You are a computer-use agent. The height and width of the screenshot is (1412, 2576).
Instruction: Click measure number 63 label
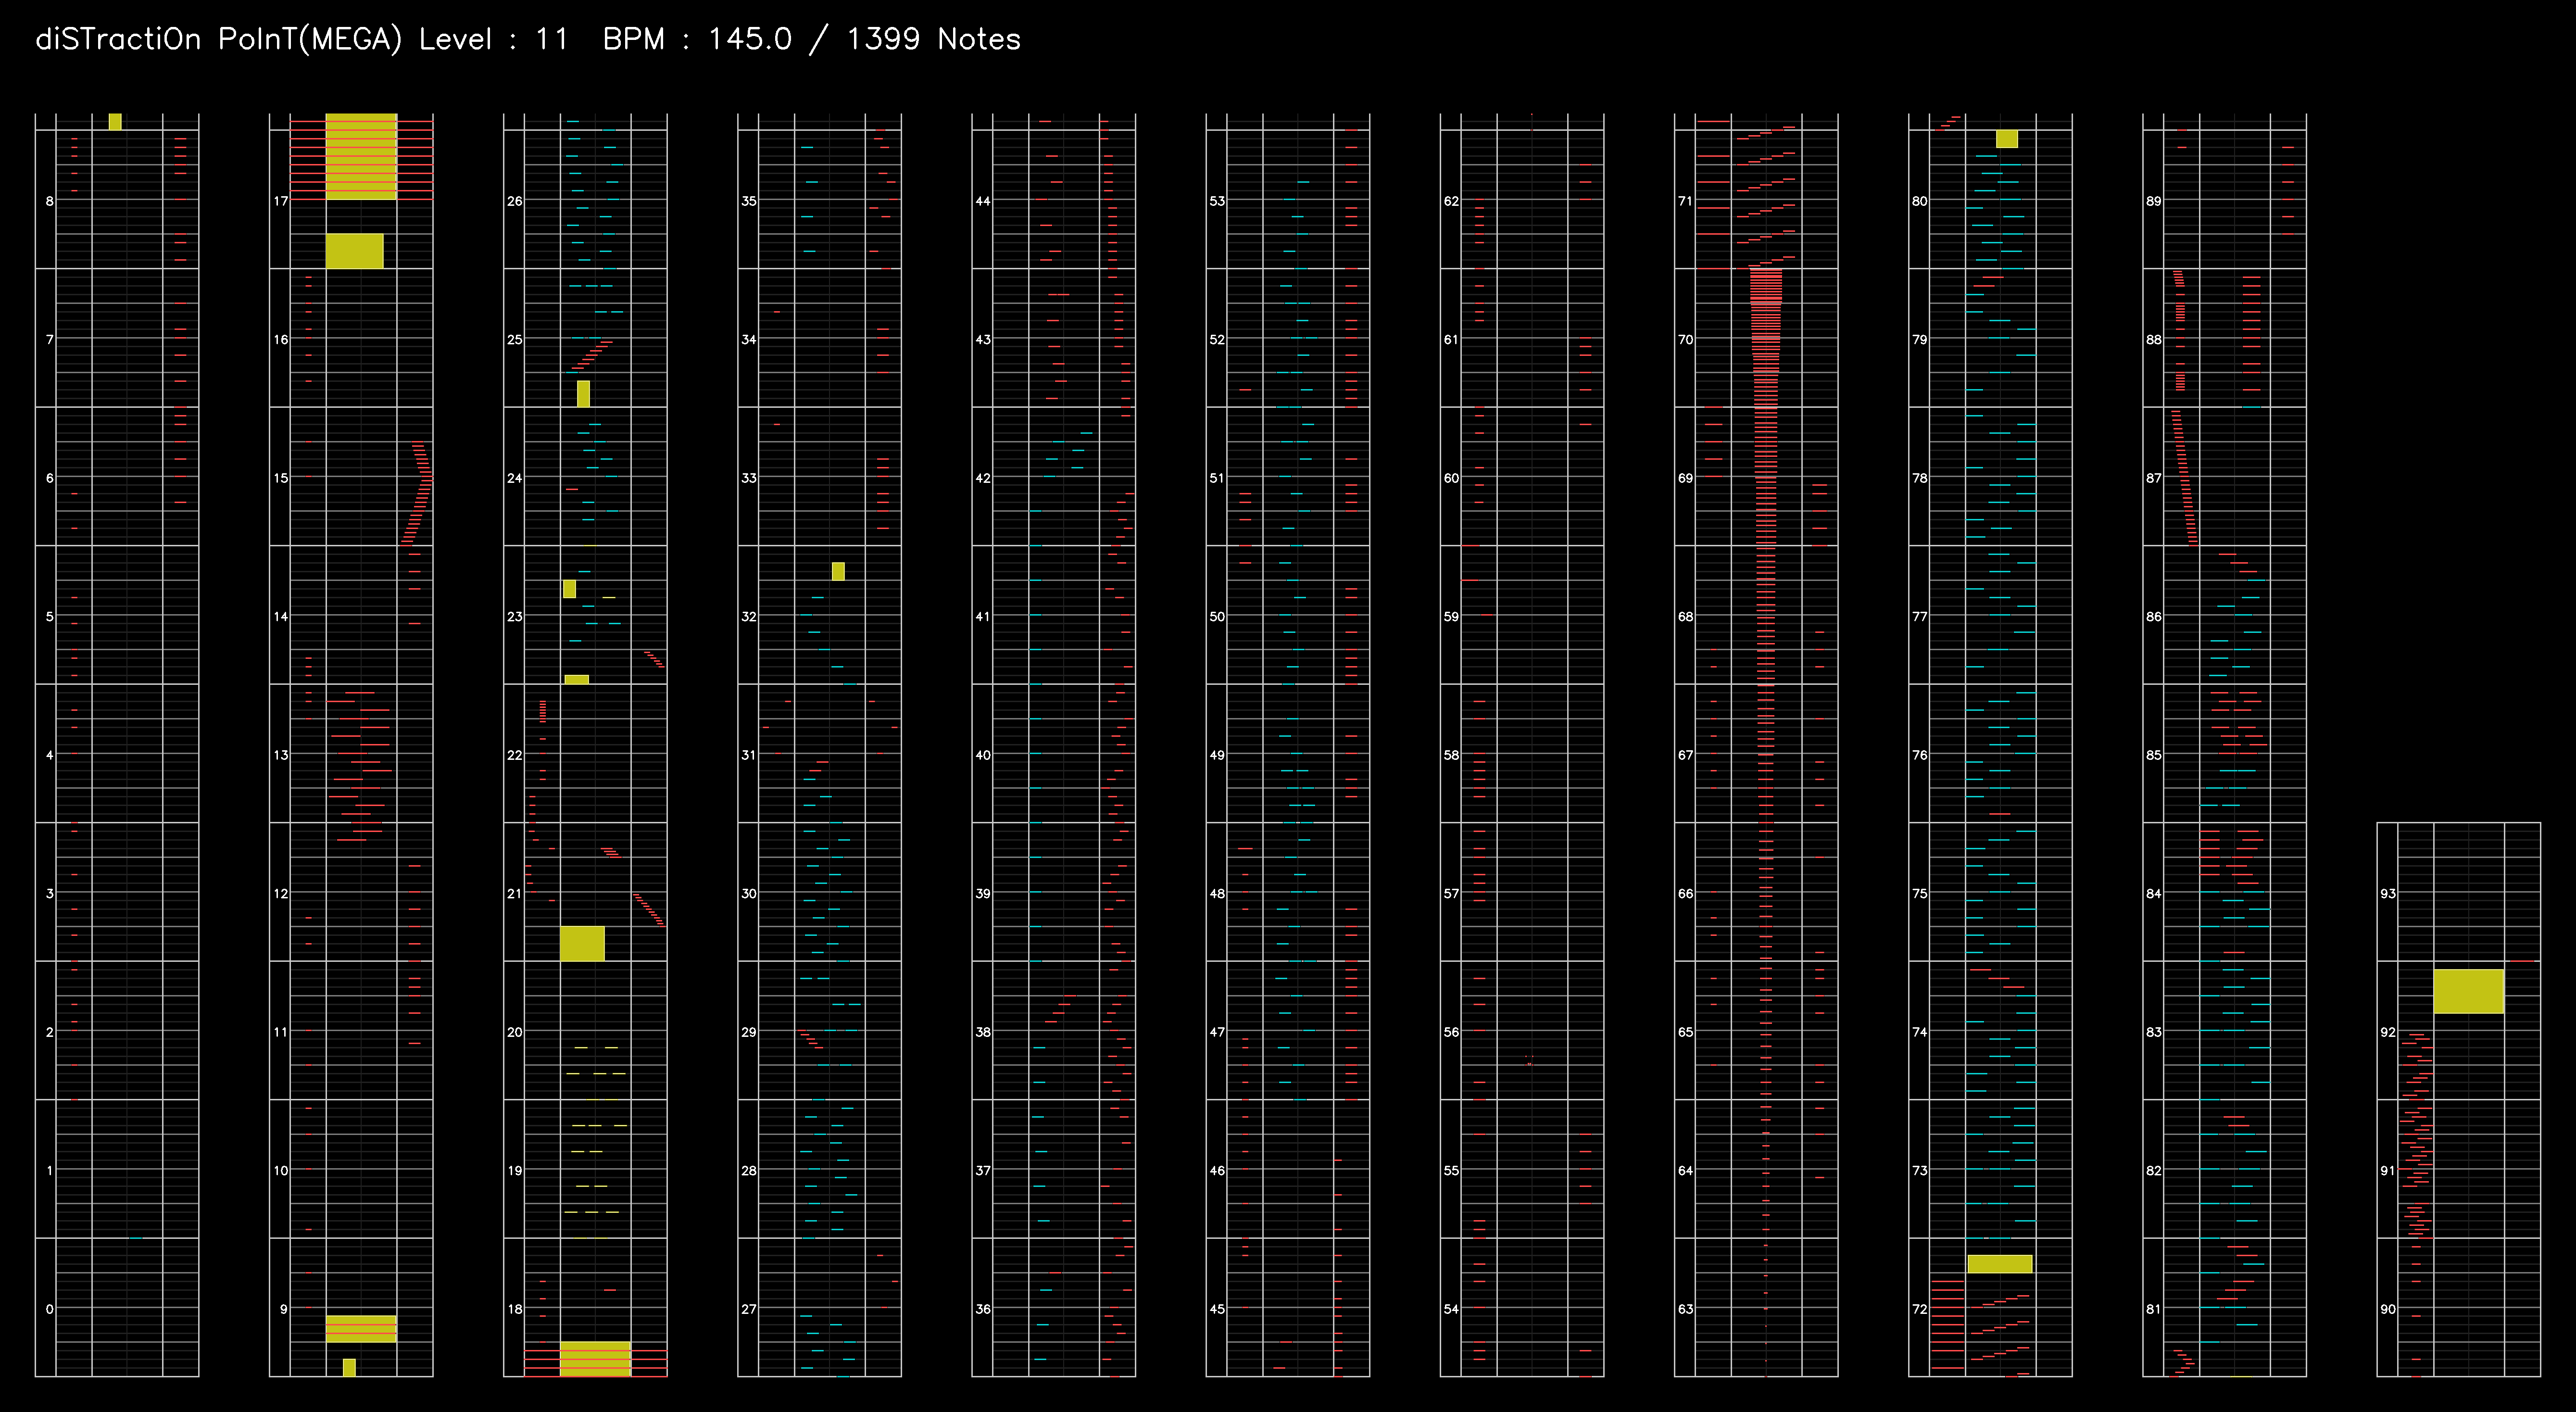[1686, 1309]
